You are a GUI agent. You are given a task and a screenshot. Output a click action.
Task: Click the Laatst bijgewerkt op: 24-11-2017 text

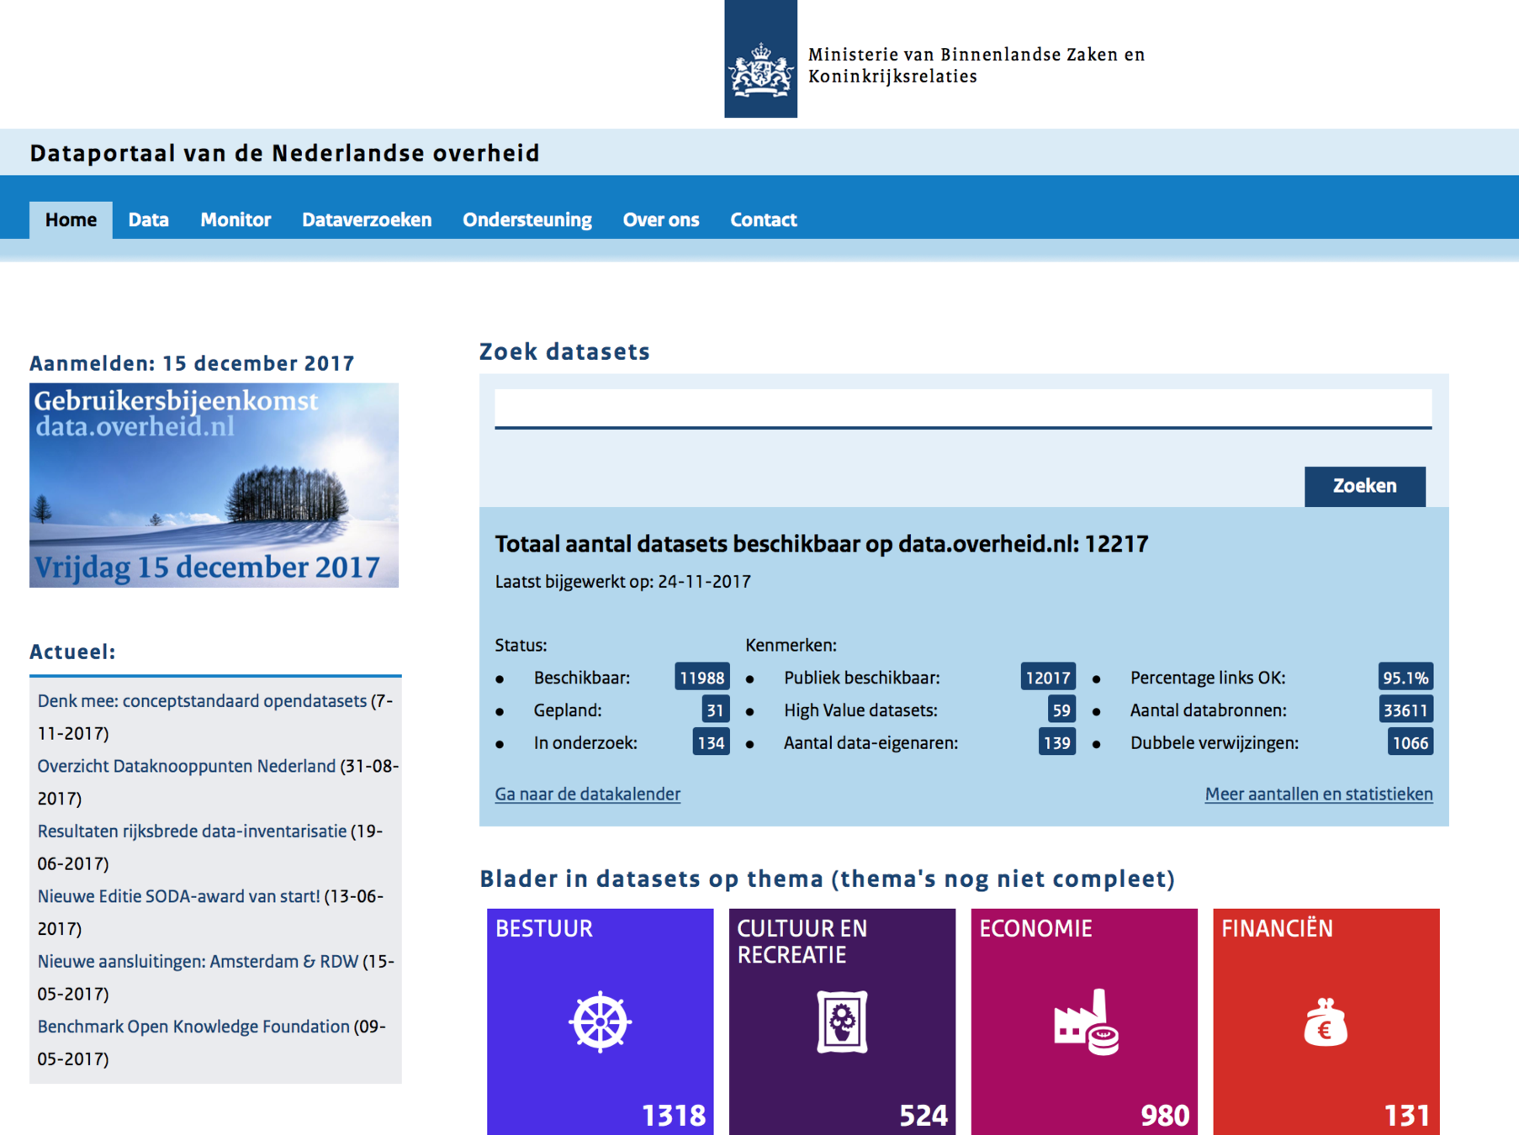pyautogui.click(x=622, y=582)
